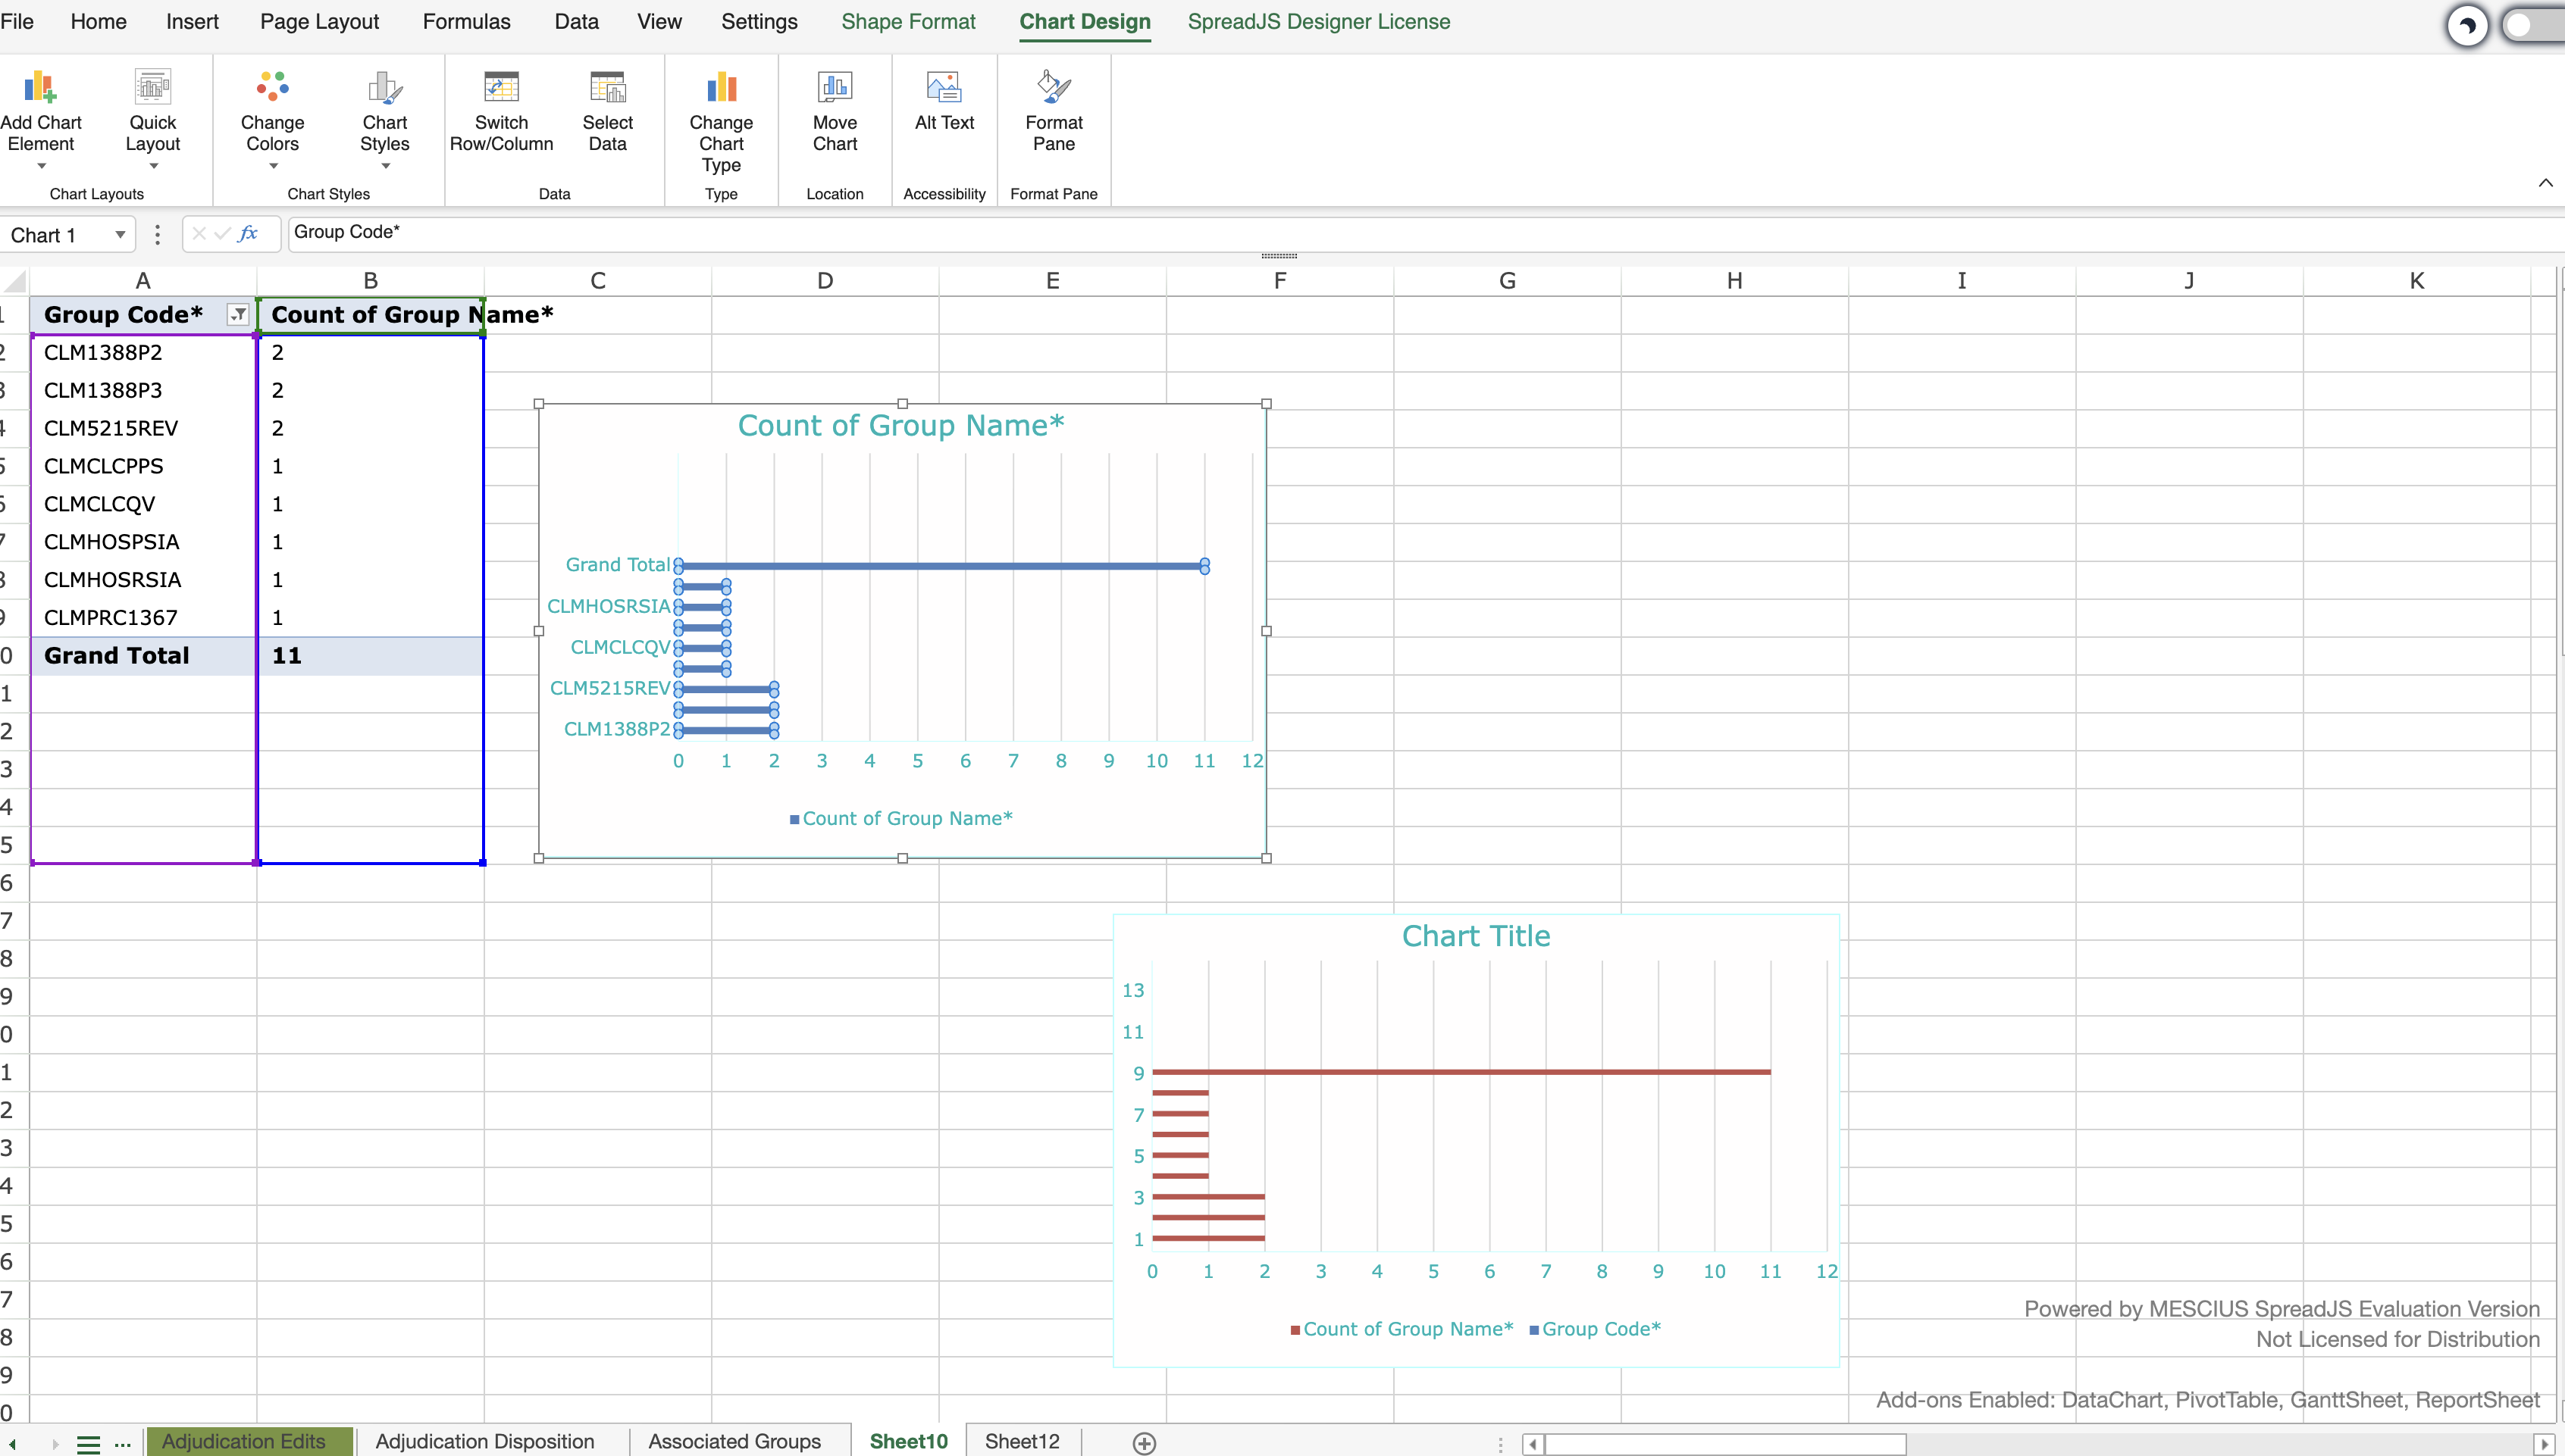Image resolution: width=2565 pixels, height=1456 pixels.
Task: Click the Switch Row/Column icon
Action: pos(500,88)
